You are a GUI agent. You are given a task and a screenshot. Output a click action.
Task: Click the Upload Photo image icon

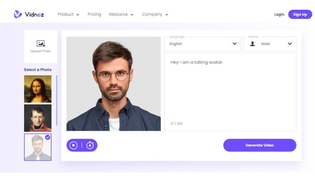click(41, 43)
